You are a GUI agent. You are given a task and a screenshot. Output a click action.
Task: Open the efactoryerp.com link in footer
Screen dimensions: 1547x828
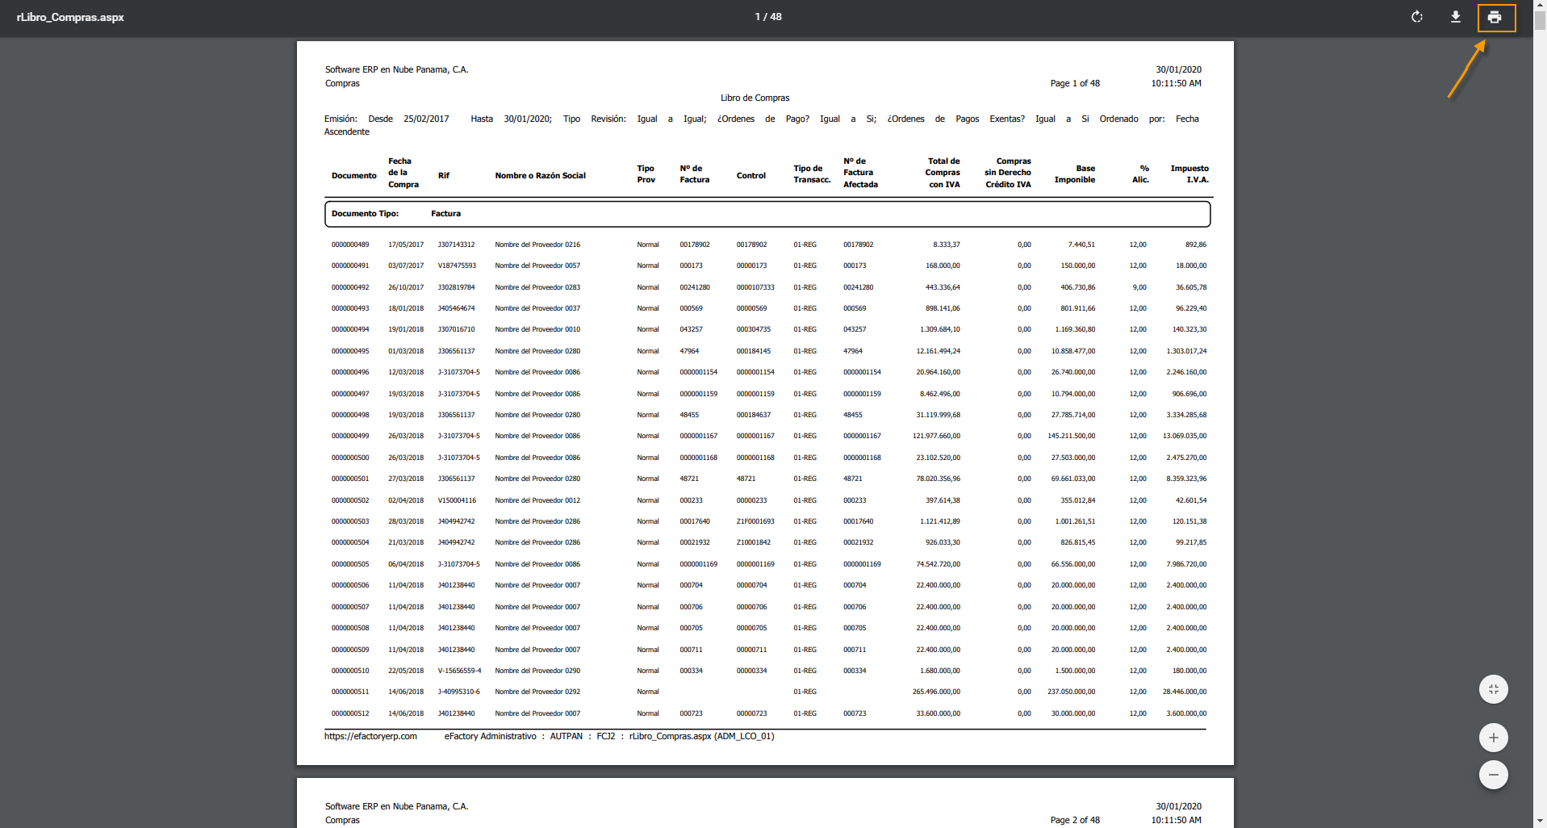[370, 736]
